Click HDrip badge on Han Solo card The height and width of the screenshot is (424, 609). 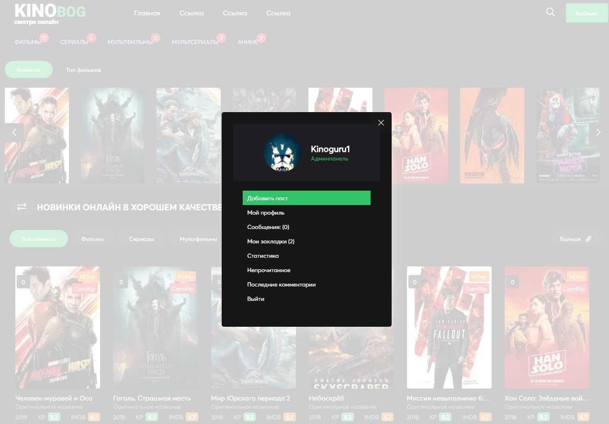coord(576,277)
